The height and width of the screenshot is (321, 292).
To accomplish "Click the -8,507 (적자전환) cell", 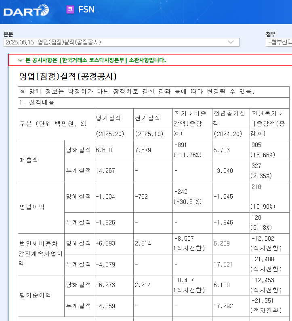I will tap(193, 243).
